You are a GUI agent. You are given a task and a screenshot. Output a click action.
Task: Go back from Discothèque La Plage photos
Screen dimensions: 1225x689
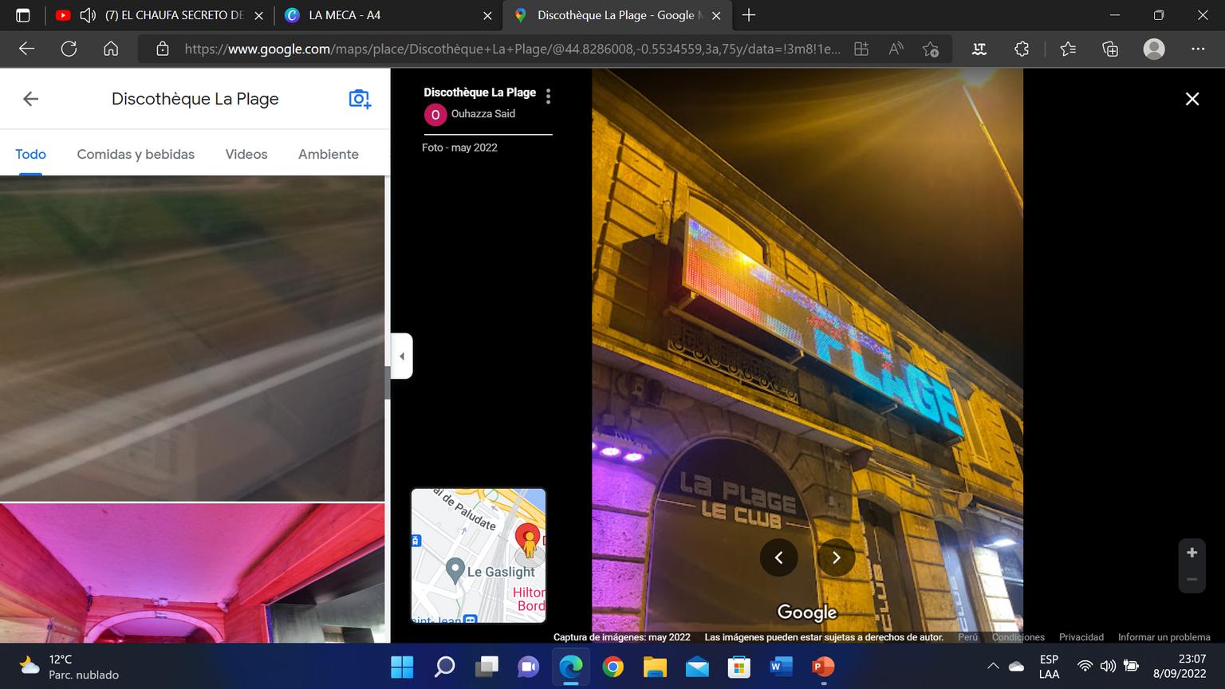pos(30,99)
